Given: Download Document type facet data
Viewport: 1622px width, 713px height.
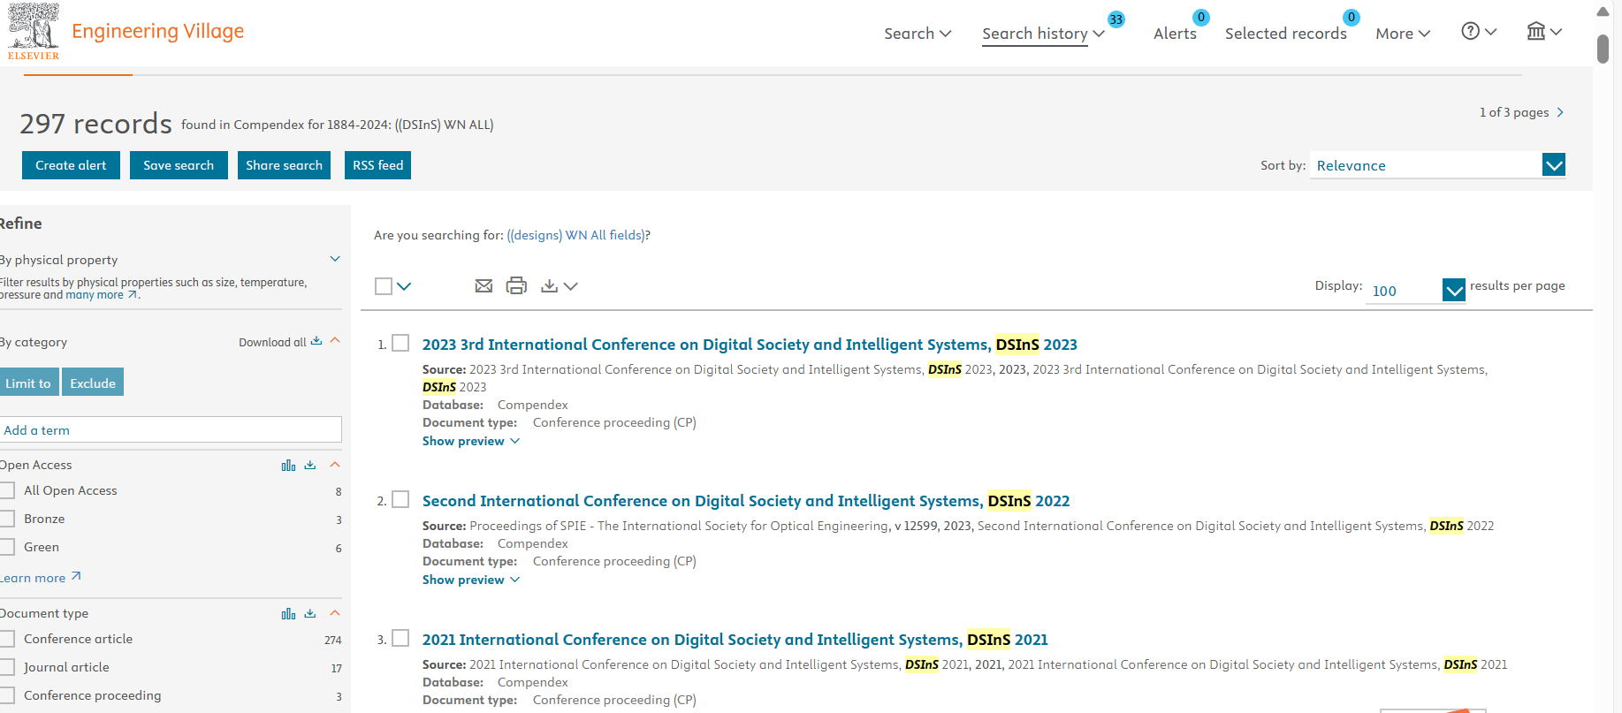Looking at the screenshot, I should coord(310,613).
